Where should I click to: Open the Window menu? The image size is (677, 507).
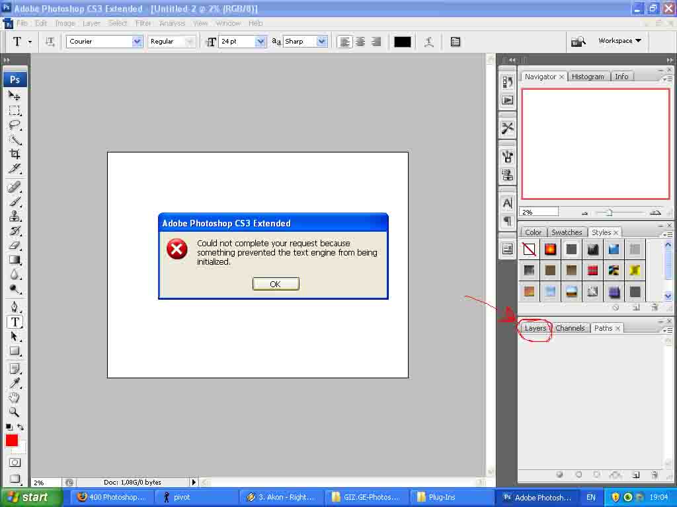point(227,23)
